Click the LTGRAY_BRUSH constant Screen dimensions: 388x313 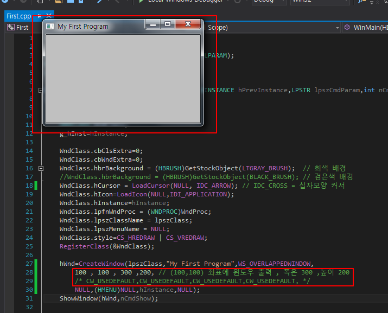coord(265,168)
